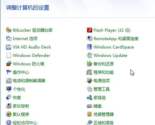
Task: Click the 键盘 keyboard icon
Action: click(x=89, y=106)
